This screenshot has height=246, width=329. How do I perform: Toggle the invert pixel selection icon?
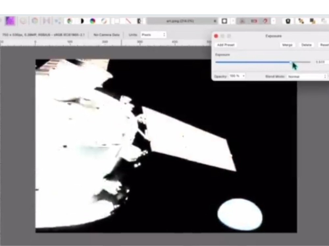140,21
